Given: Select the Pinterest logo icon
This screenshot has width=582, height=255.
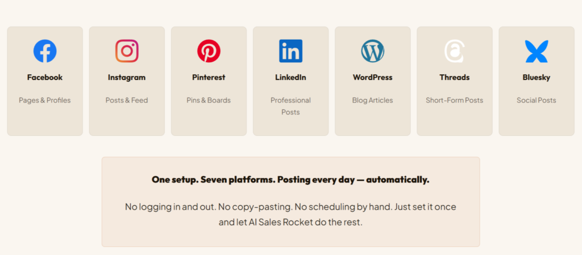Looking at the screenshot, I should 209,51.
